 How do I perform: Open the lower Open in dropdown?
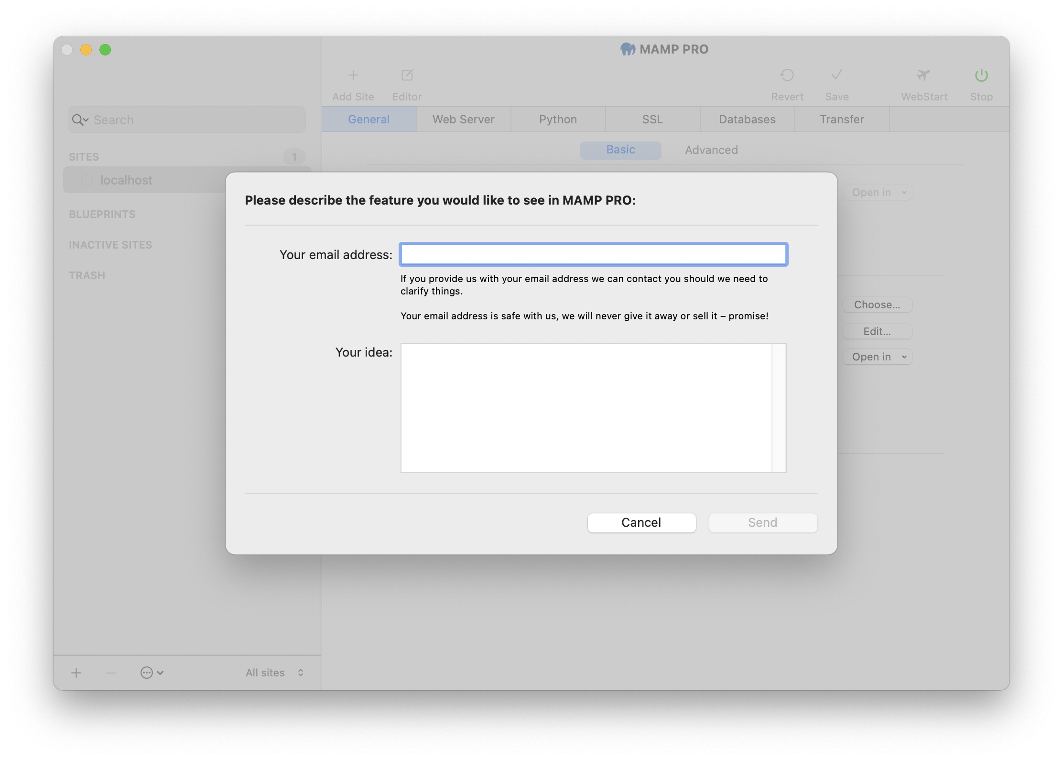878,357
